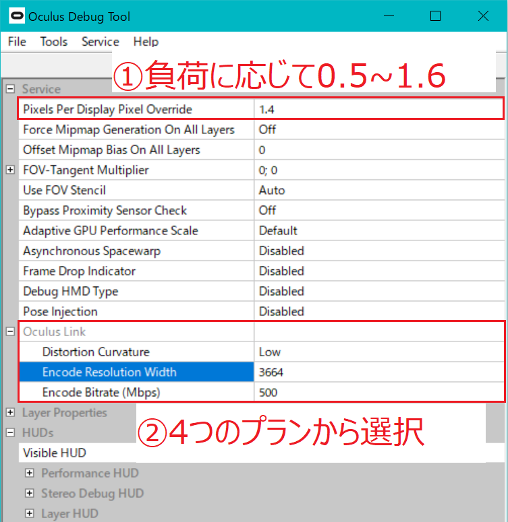508x522 pixels.
Task: Edit the Encode Resolution Width value 3664
Action: pyautogui.click(x=379, y=372)
